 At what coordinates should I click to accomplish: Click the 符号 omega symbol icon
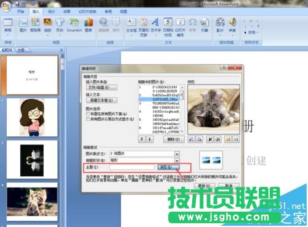pos(192,25)
